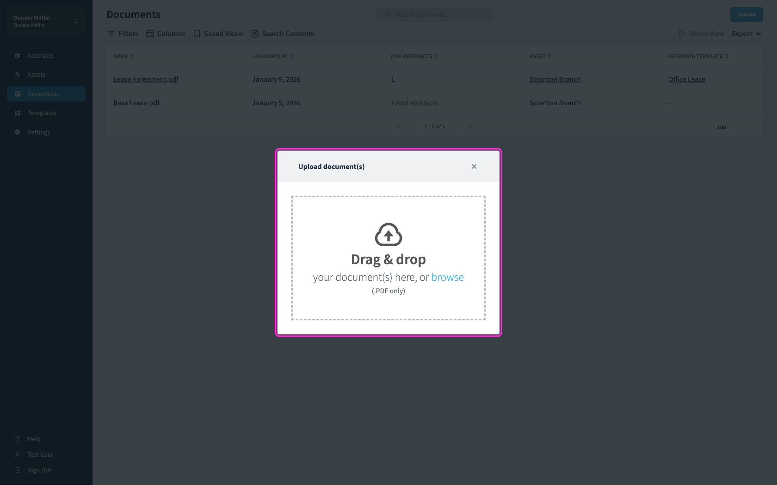The width and height of the screenshot is (777, 485).
Task: Click the Upload button
Action: click(x=746, y=14)
